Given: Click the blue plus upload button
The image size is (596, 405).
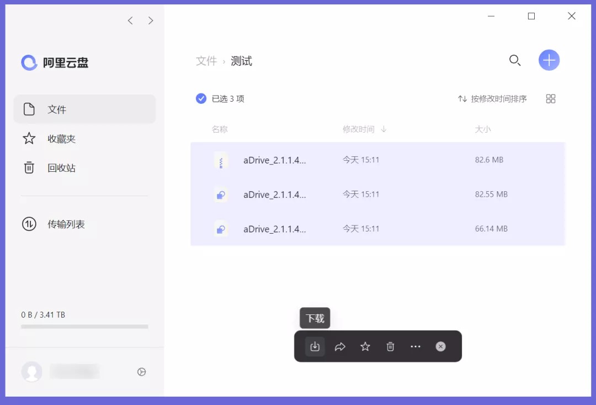Looking at the screenshot, I should (549, 60).
